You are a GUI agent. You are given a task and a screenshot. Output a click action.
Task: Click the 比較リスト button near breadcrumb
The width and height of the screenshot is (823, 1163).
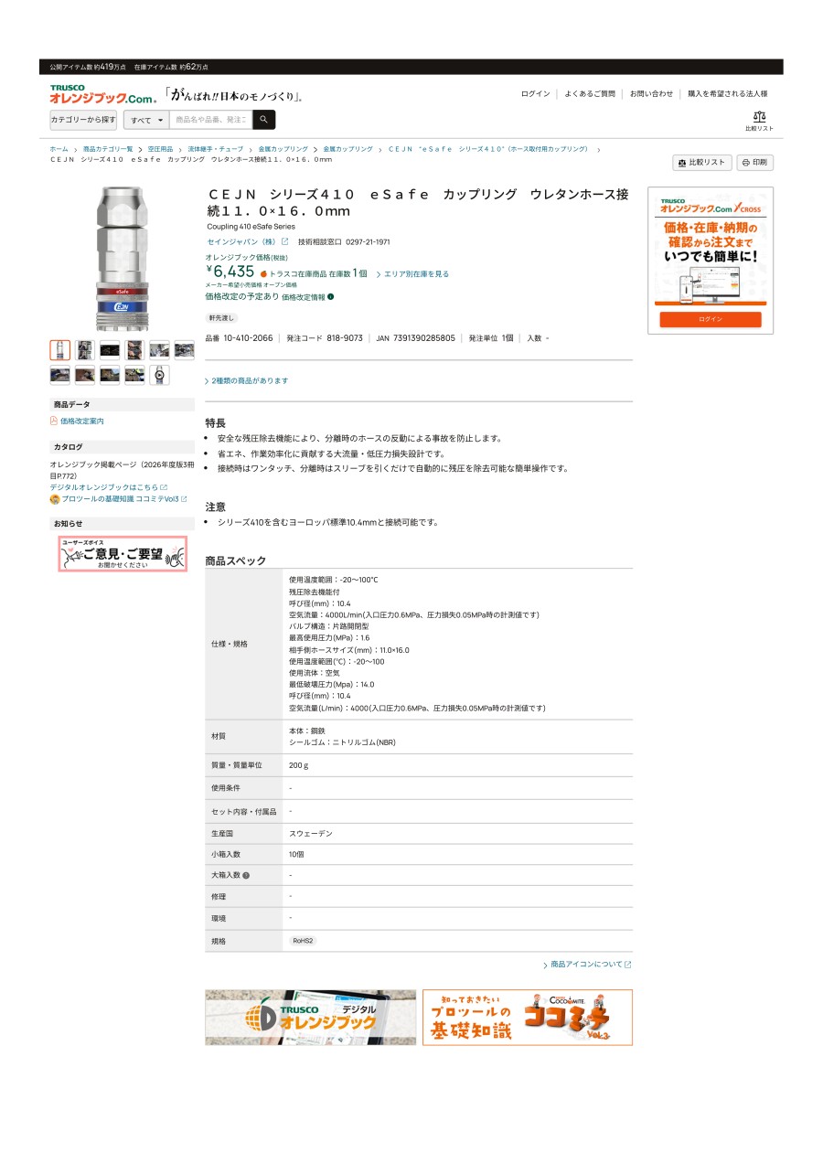(702, 163)
